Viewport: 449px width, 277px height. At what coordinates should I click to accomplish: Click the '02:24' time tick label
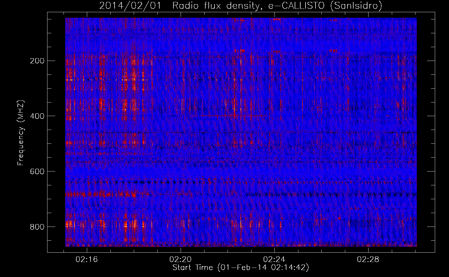(274, 260)
